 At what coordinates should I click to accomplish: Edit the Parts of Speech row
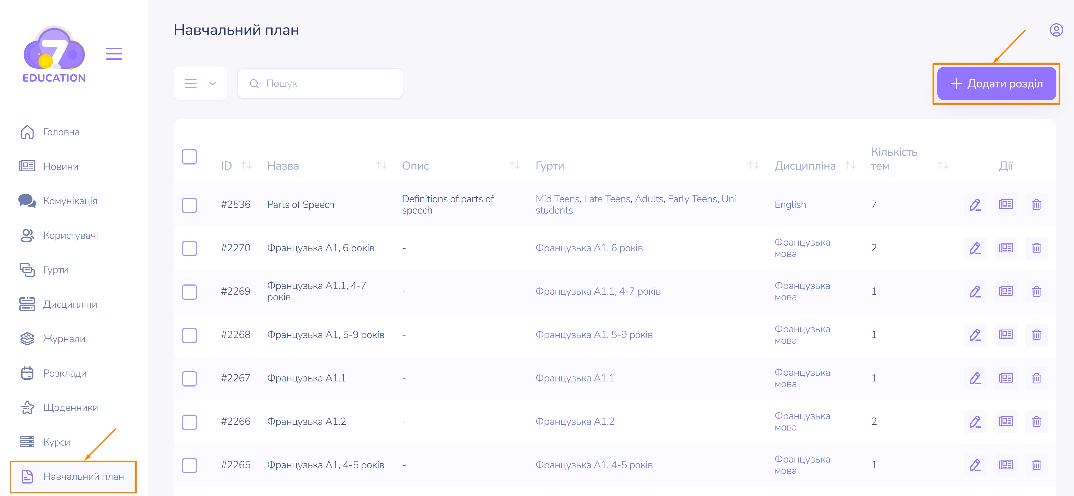click(x=975, y=205)
